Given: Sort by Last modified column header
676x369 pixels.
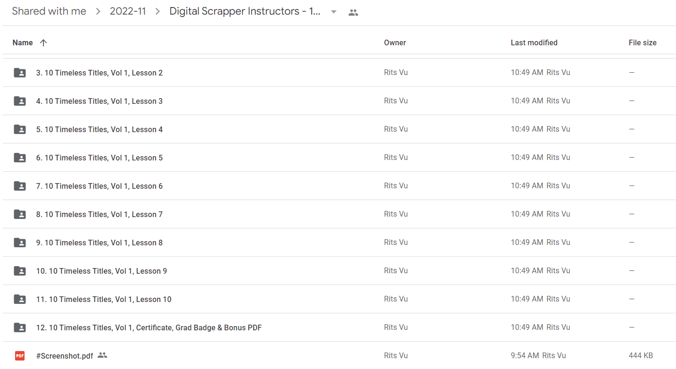Looking at the screenshot, I should point(534,43).
